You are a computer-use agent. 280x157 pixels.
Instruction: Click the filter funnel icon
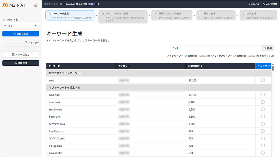[x=26, y=43]
